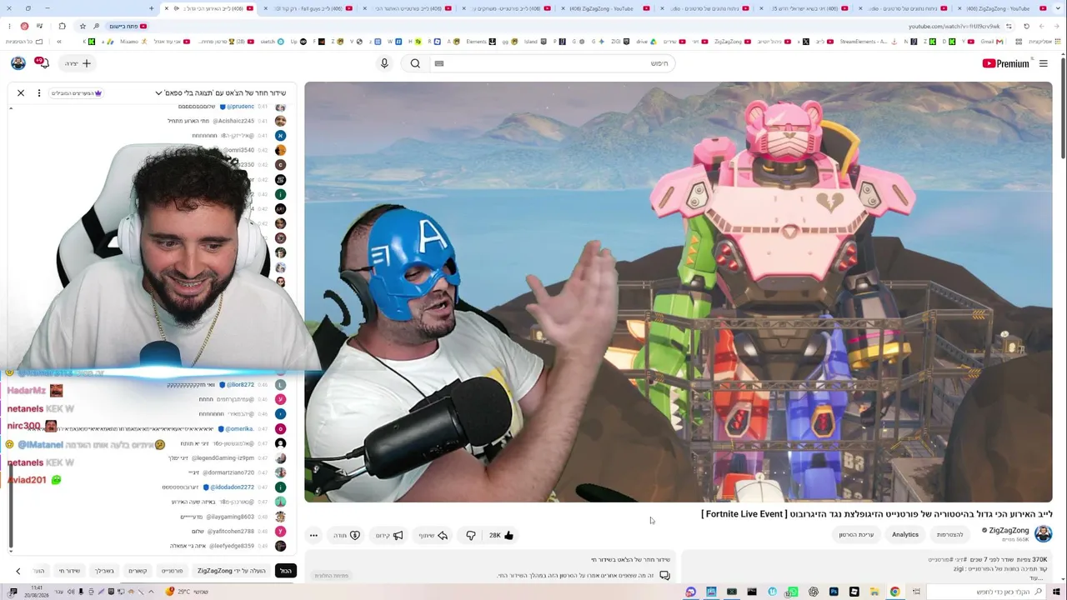This screenshot has height=600, width=1067.
Task: Open Chrome from the taskbar
Action: (x=894, y=592)
